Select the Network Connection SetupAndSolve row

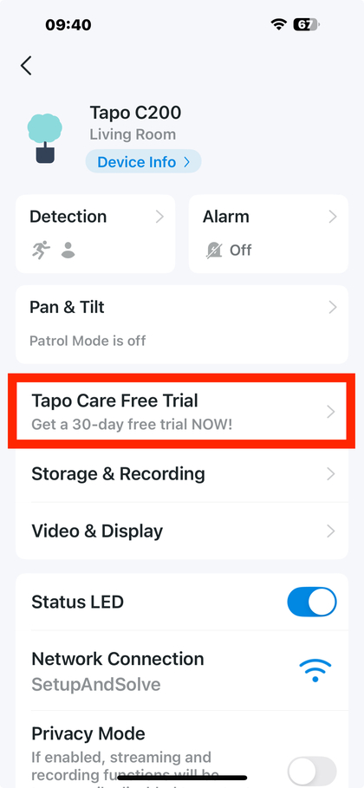(x=182, y=670)
